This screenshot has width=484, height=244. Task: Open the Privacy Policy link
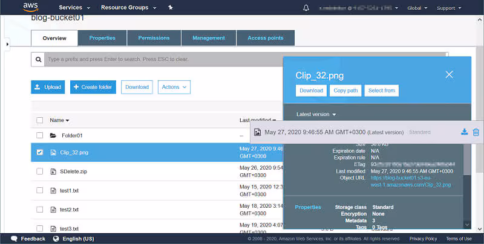[423, 239]
